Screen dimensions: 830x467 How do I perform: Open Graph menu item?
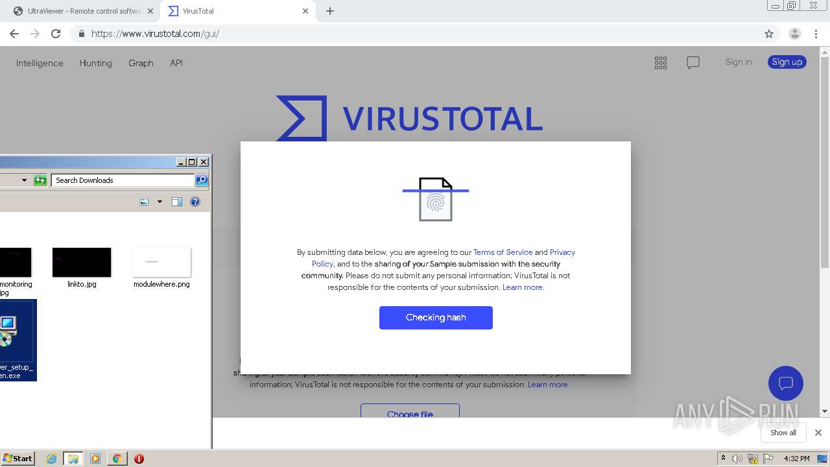[141, 63]
